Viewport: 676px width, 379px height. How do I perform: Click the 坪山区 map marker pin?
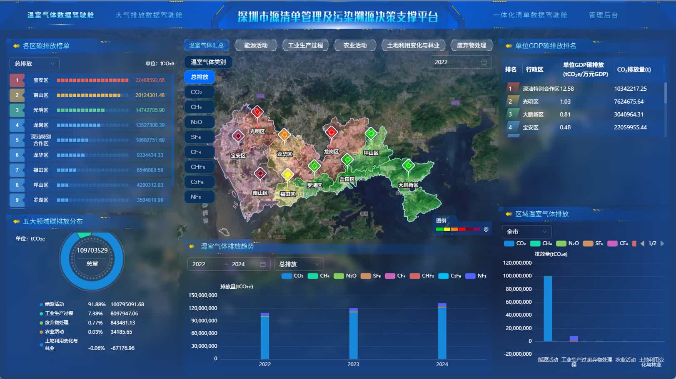(371, 134)
